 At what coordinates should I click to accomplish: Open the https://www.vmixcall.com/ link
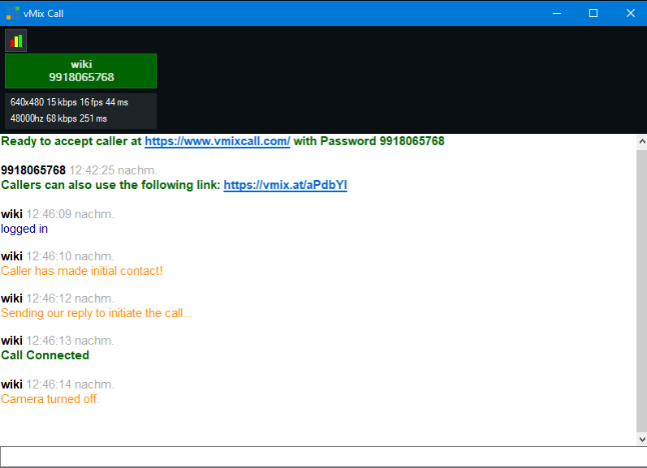coord(217,141)
